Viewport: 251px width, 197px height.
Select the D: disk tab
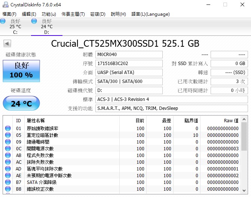[47, 27]
